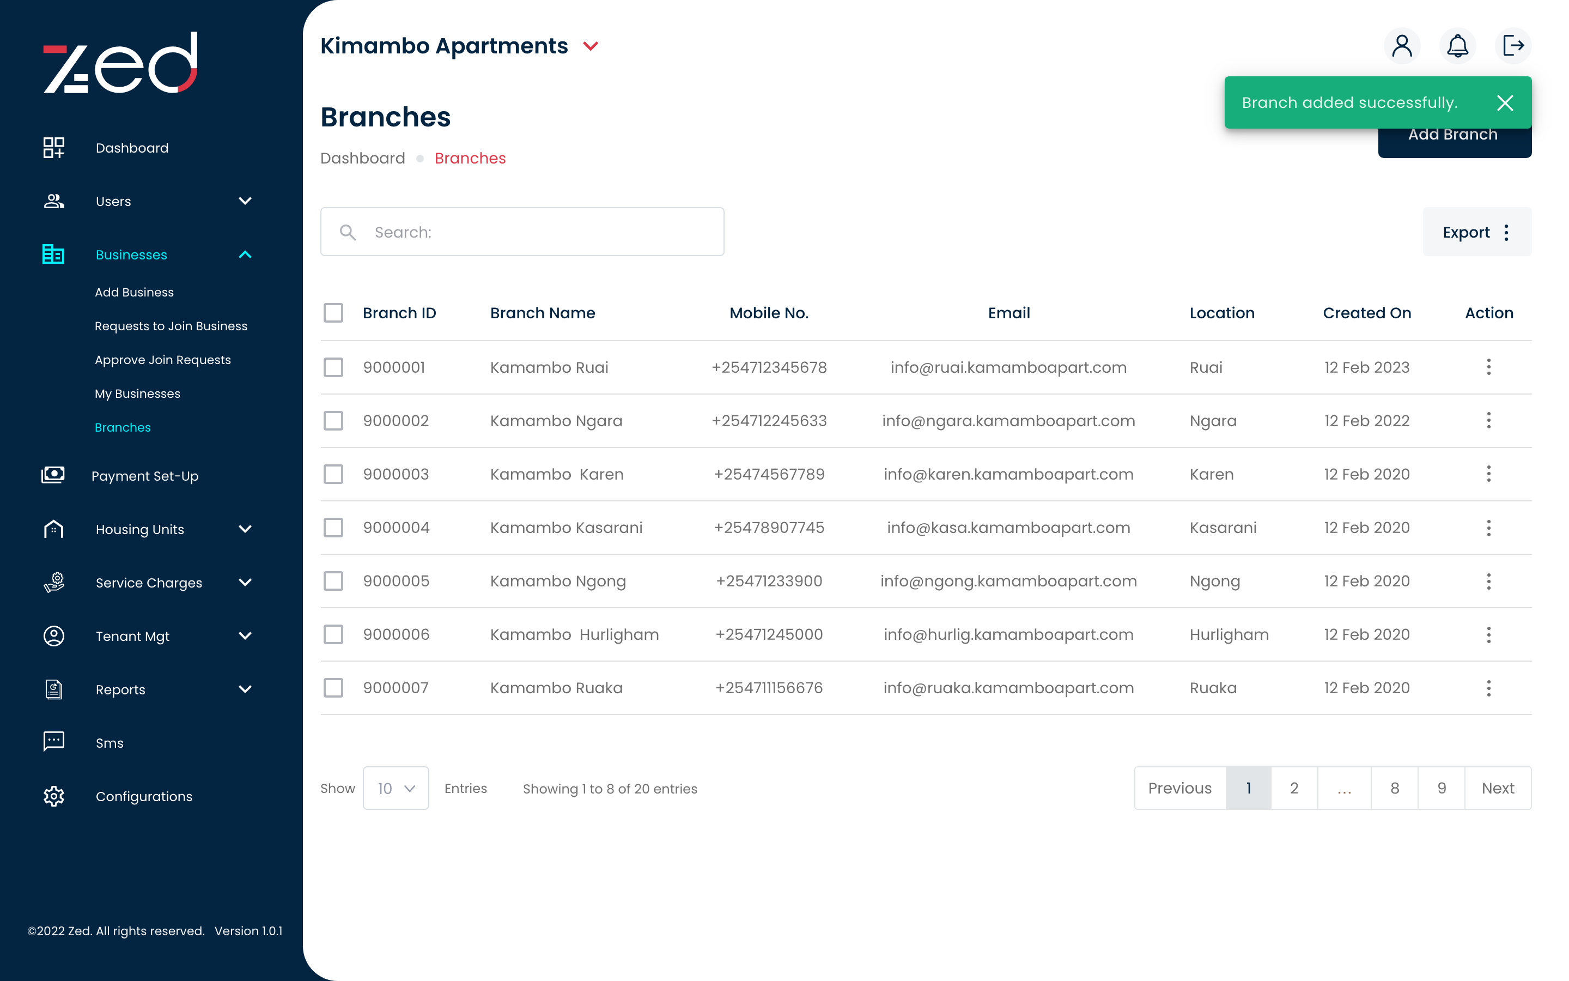This screenshot has height=981, width=1569.
Task: Click the Sms sidebar icon
Action: (x=54, y=742)
